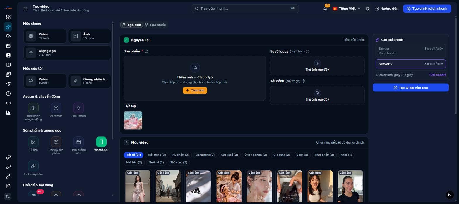This screenshot has width=459, height=204.
Task: Filter templates by Khác (7)
Action: [x=346, y=155]
